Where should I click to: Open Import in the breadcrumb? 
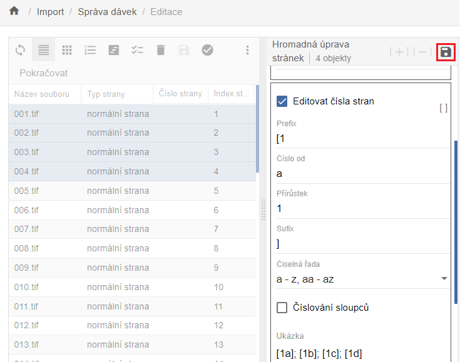pos(50,13)
